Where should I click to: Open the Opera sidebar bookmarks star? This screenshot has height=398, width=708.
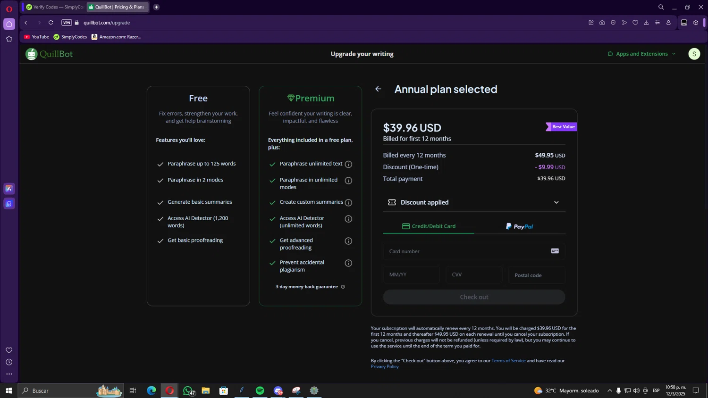tap(9, 39)
